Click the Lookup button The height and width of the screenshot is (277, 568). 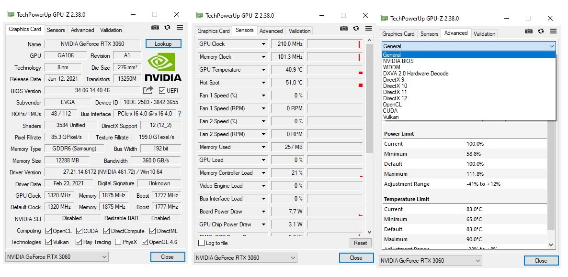coord(163,43)
